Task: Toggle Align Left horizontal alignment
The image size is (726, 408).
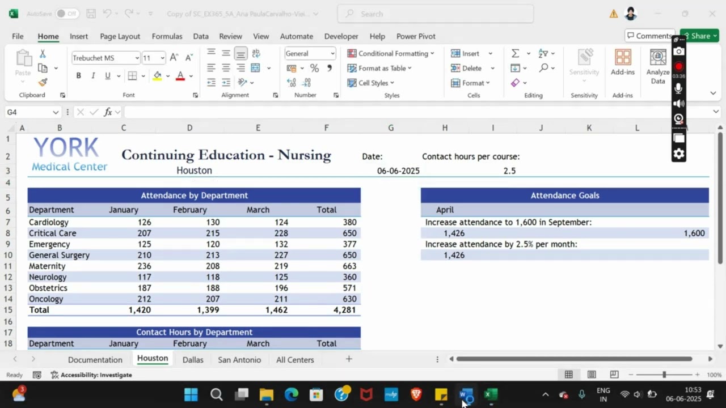Action: [x=211, y=68]
